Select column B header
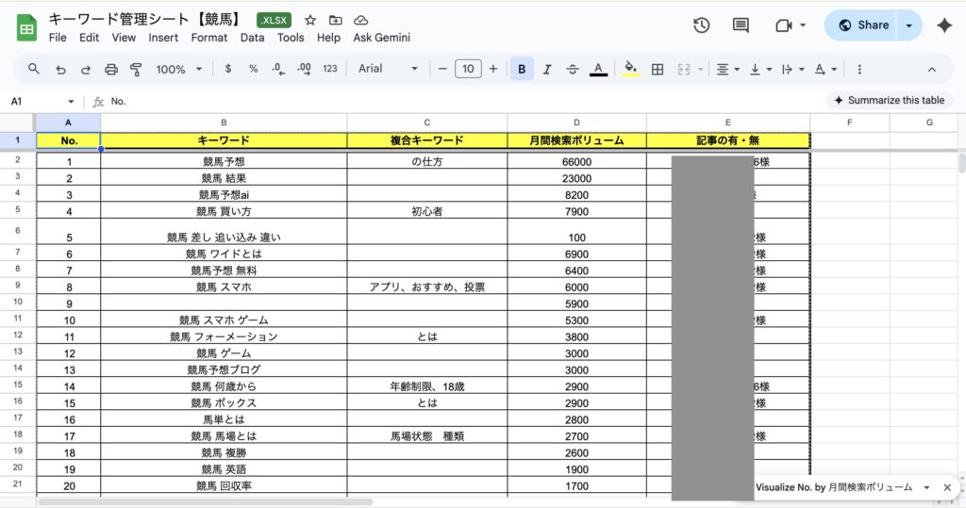 pyautogui.click(x=224, y=123)
